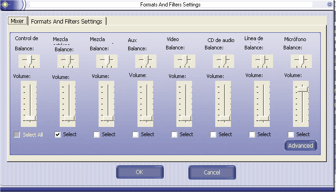Check Select under the Aux channel
The height and width of the screenshot is (192, 336).
click(135, 134)
